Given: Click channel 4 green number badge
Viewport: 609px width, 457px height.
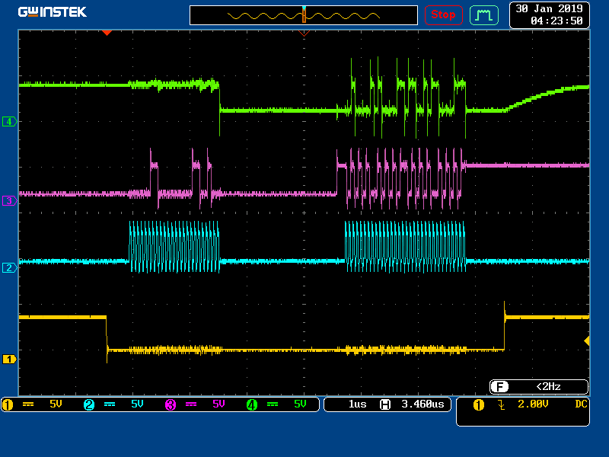Looking at the screenshot, I should point(252,405).
